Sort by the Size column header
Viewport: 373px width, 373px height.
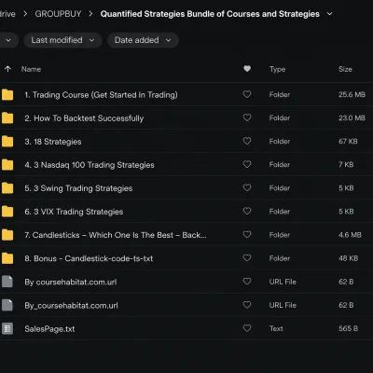pos(345,69)
